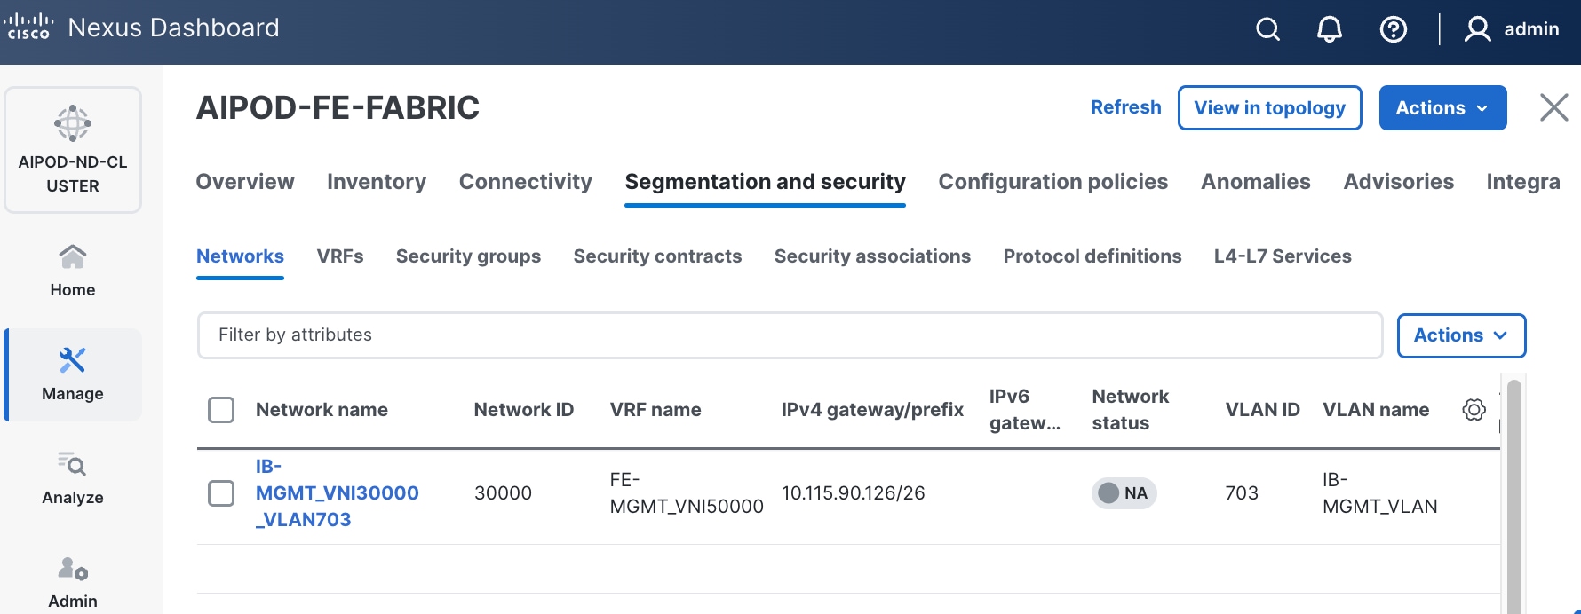Screen dimensions: 1581x614
Task: Switch to the VRFs tab
Action: coord(340,256)
